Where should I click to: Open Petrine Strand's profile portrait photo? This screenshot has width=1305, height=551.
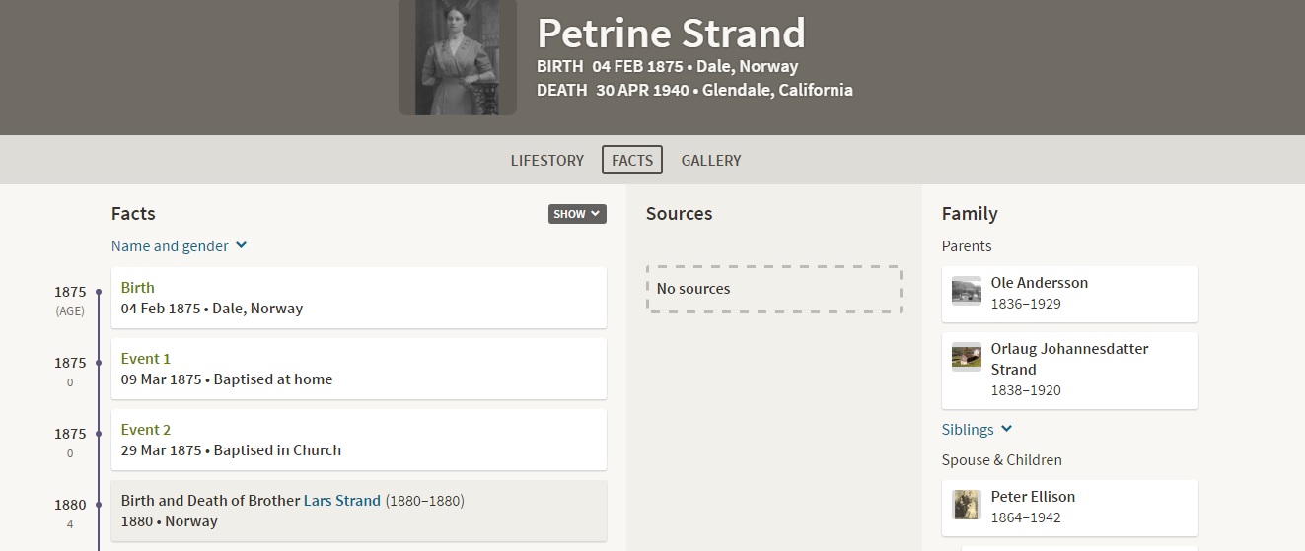click(x=458, y=57)
